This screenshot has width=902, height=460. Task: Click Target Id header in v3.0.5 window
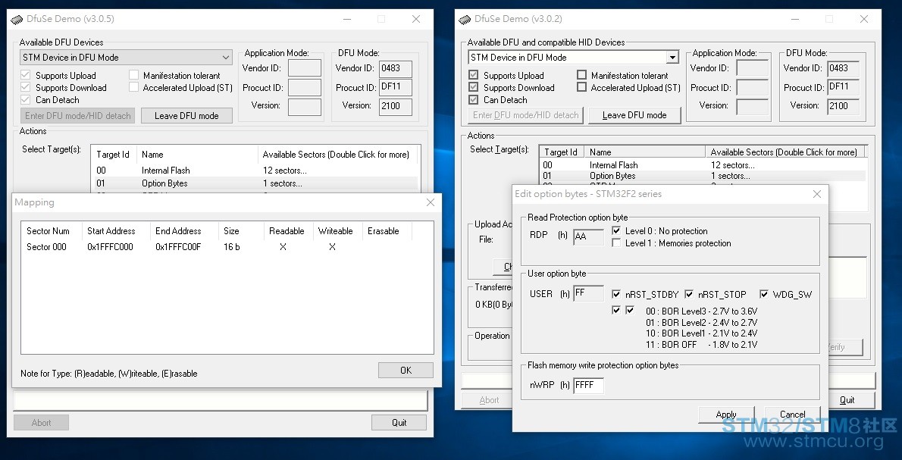(113, 155)
